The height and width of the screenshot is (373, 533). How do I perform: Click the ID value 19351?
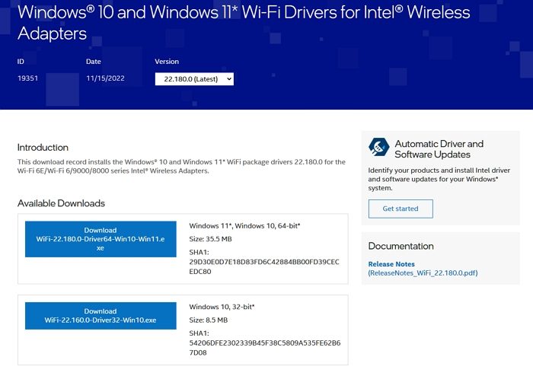(x=27, y=78)
